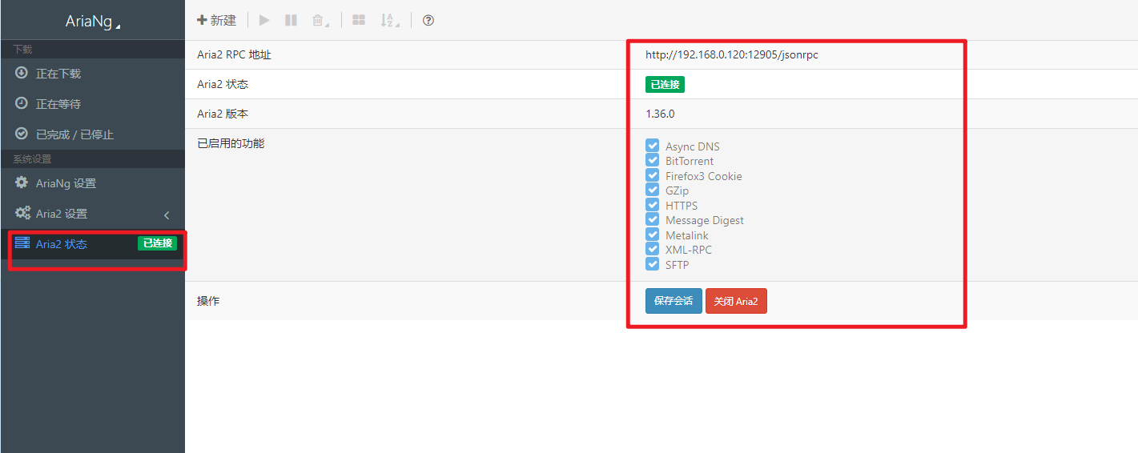This screenshot has height=453, width=1138.
Task: Expand the Aria2 设置 chevron arrow
Action: [x=167, y=214]
